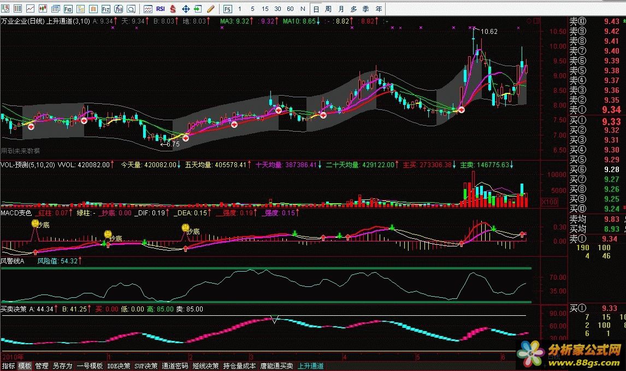Switch to 一号模板 template
Image resolution: width=626 pixels, height=371 pixels.
click(x=90, y=366)
